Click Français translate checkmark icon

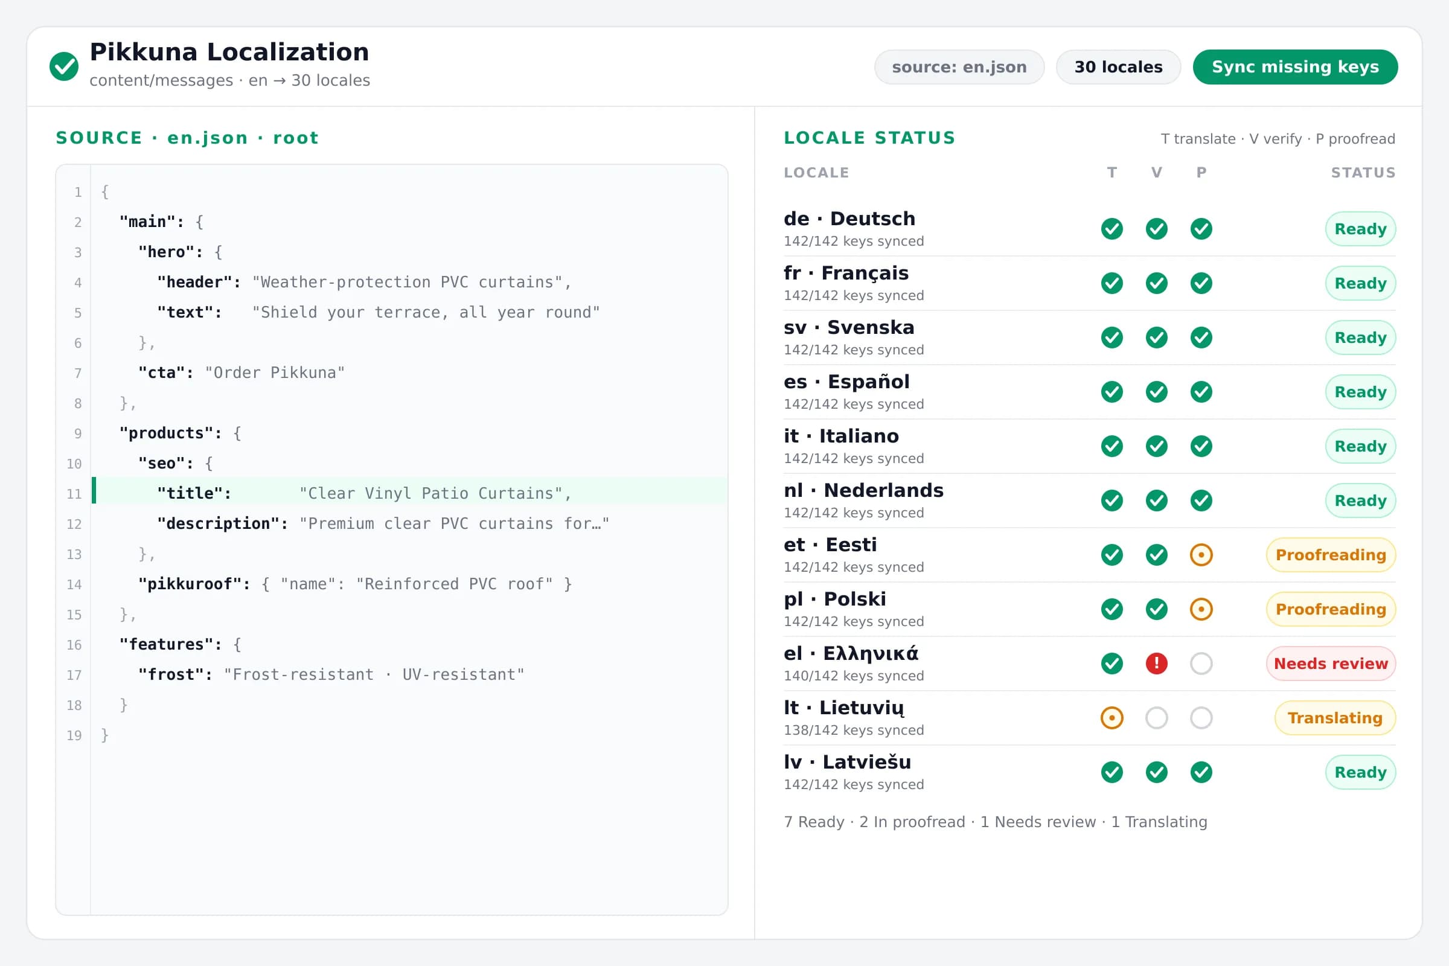pyautogui.click(x=1112, y=283)
